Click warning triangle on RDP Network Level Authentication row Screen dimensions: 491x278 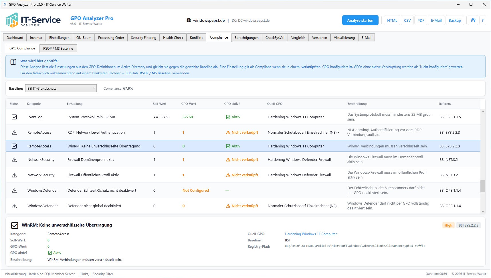(14, 133)
